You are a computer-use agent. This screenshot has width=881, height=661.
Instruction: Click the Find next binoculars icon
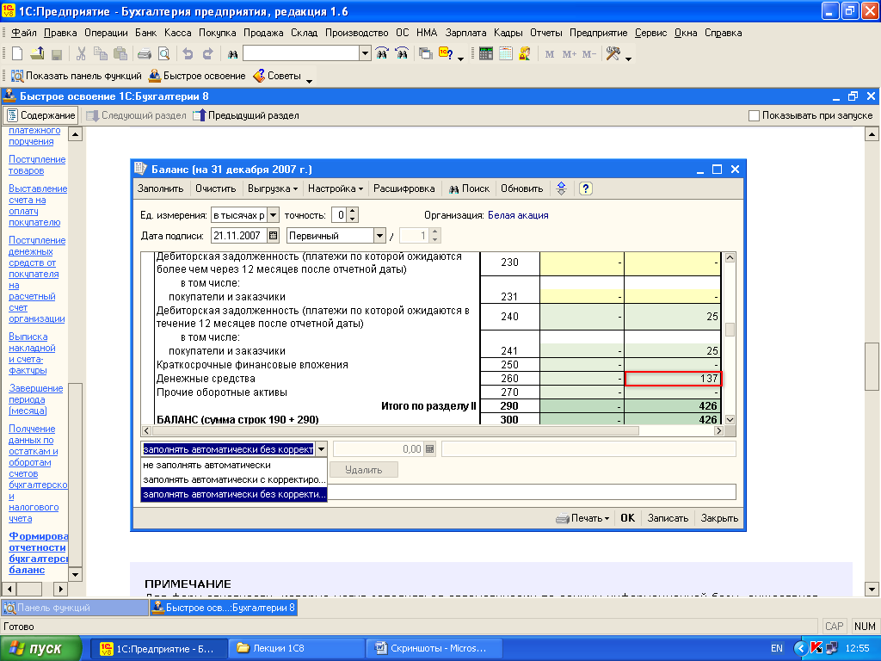coord(382,54)
